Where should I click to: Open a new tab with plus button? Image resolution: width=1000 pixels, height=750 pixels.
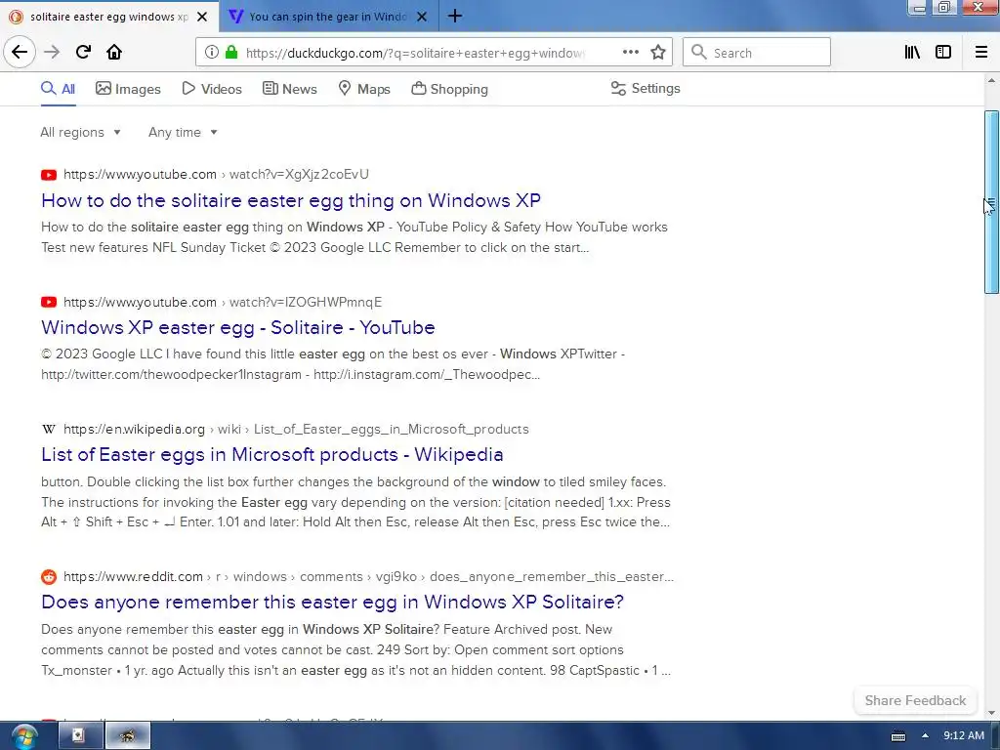click(455, 16)
